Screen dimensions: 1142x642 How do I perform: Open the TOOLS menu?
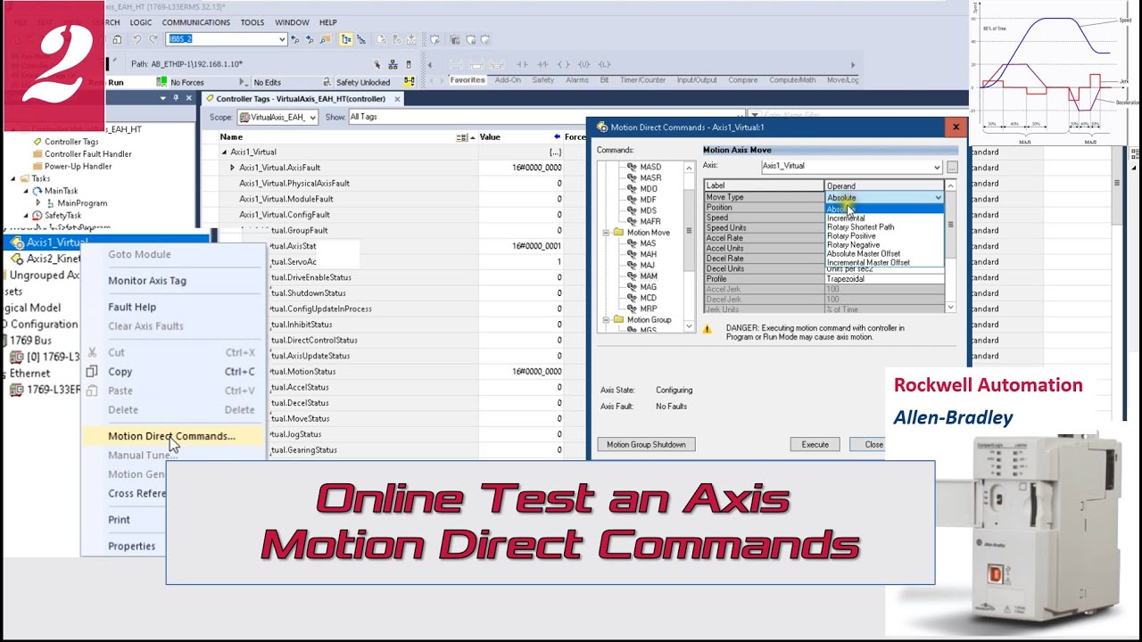pos(252,22)
